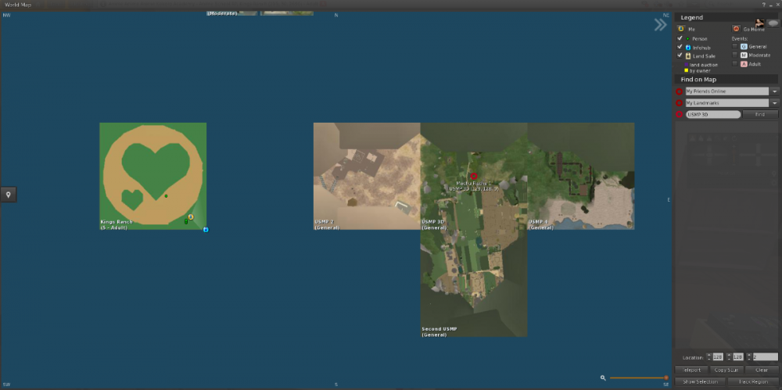Image resolution: width=782 pixels, height=390 pixels.
Task: Click the Me locator icon in Legend
Action: pyautogui.click(x=680, y=29)
